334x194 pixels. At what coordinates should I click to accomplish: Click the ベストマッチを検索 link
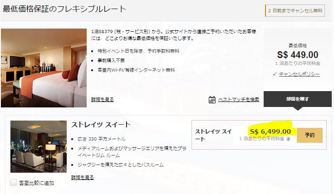point(239,100)
